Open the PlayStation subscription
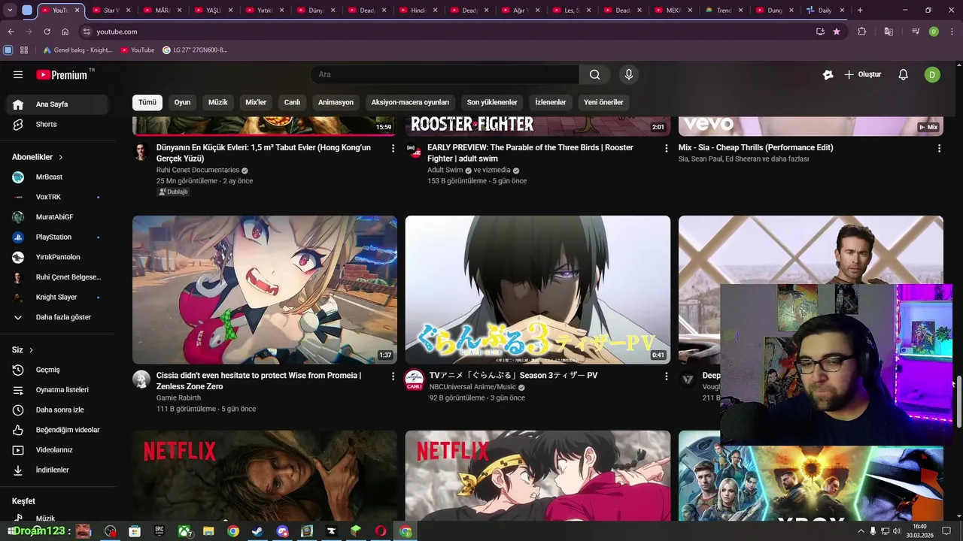 57,237
